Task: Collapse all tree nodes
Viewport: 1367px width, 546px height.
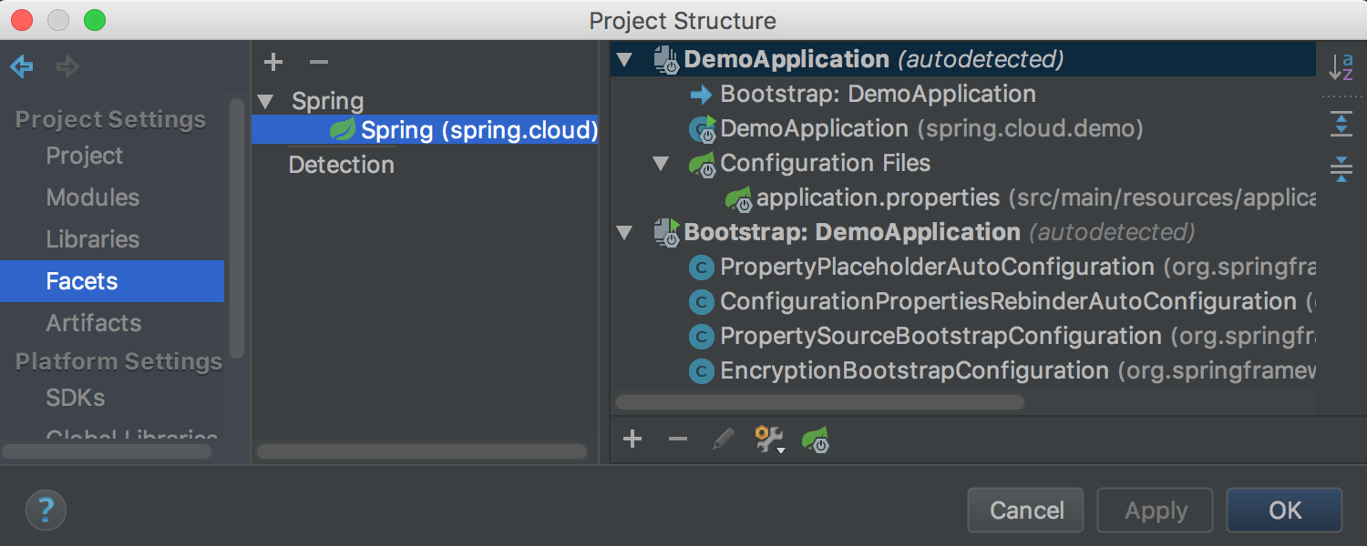Action: (x=1341, y=168)
